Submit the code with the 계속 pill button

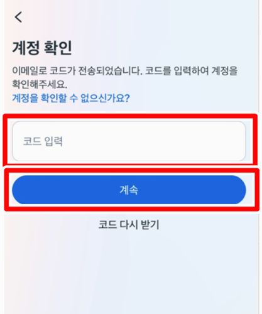pyautogui.click(x=129, y=190)
